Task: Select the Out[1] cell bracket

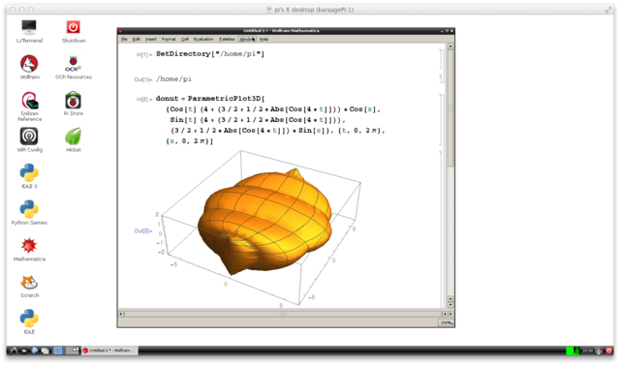Action: (x=441, y=79)
